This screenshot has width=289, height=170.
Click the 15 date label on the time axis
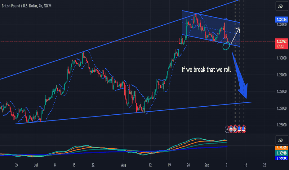coord(74,165)
